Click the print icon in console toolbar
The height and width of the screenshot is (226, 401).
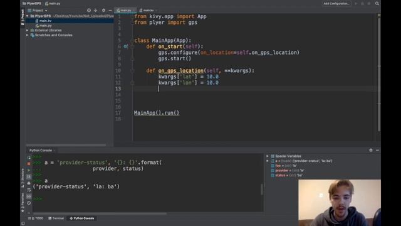(x=29, y=183)
